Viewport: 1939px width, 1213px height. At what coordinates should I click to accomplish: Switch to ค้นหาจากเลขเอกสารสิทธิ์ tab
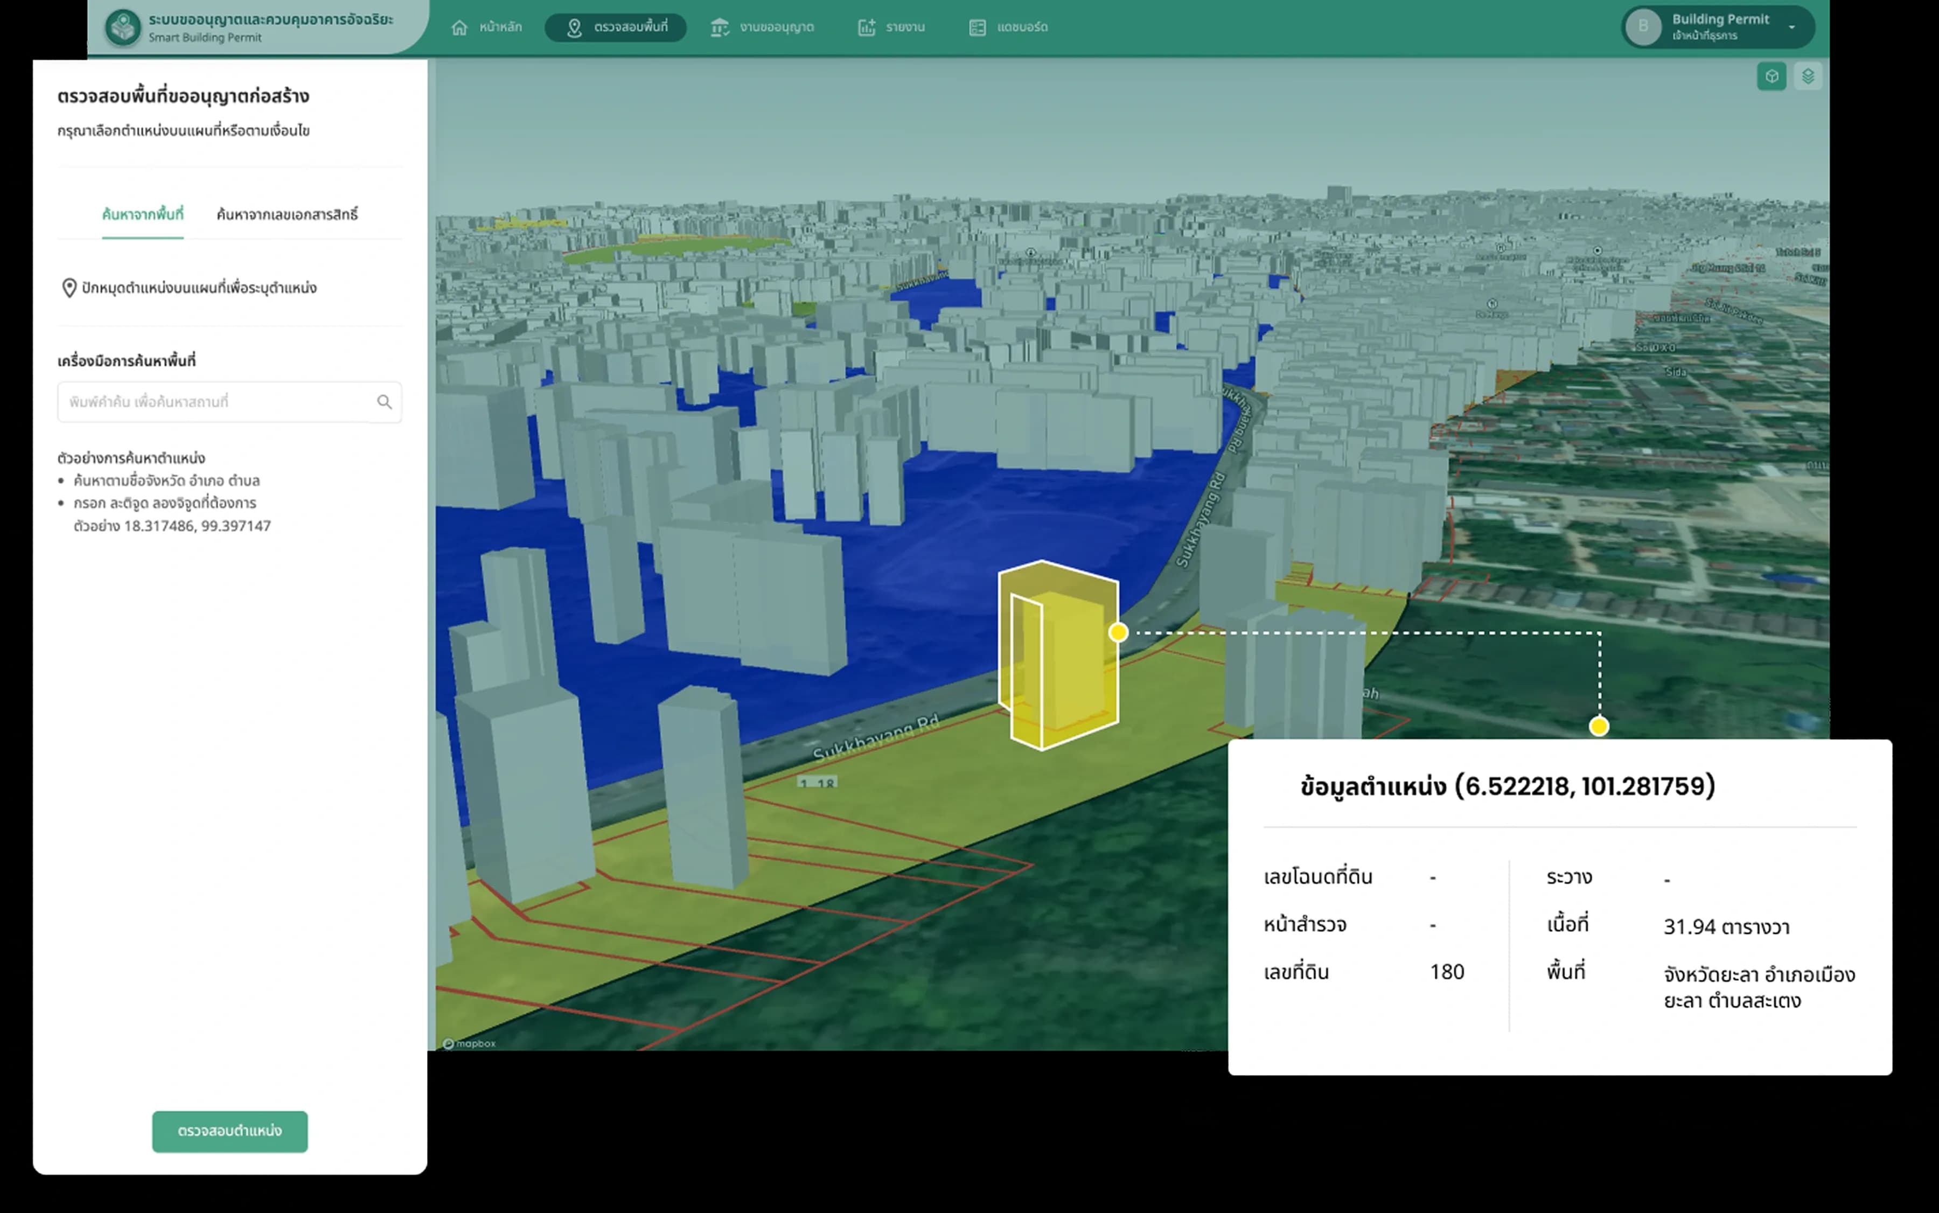287,214
